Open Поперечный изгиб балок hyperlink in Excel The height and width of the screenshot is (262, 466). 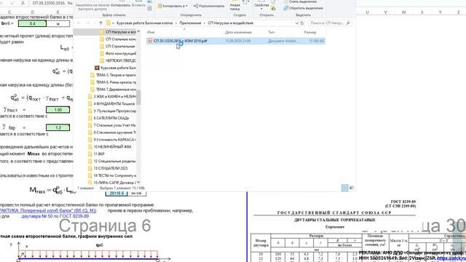click(47, 210)
